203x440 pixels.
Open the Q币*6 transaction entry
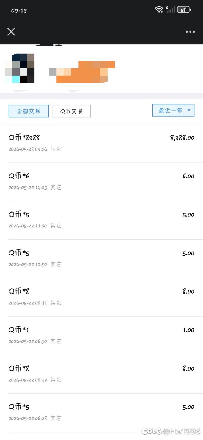click(101, 182)
